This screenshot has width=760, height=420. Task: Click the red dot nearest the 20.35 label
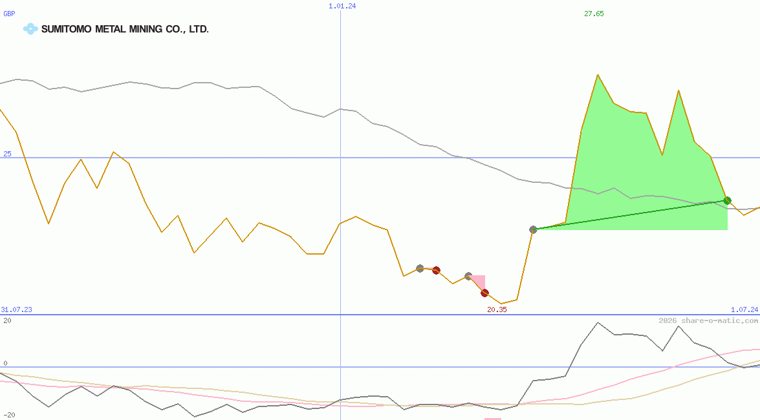[484, 293]
